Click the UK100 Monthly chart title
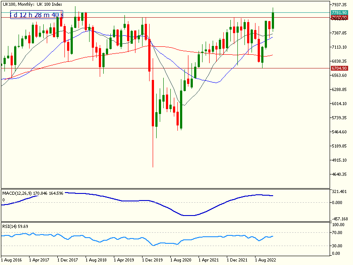Image resolution: width=353 pixels, height=265 pixels. (x=32, y=4)
